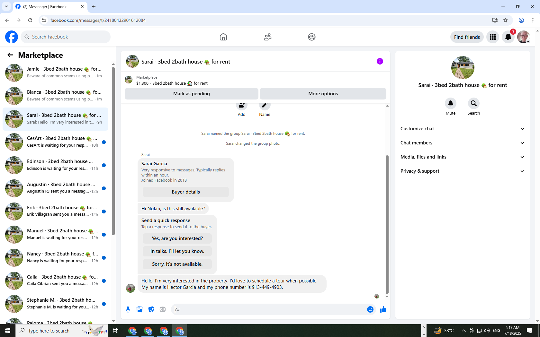This screenshot has height=337, width=540.
Task: Send 'In talks. I'll let you know.' response
Action: [x=177, y=251]
